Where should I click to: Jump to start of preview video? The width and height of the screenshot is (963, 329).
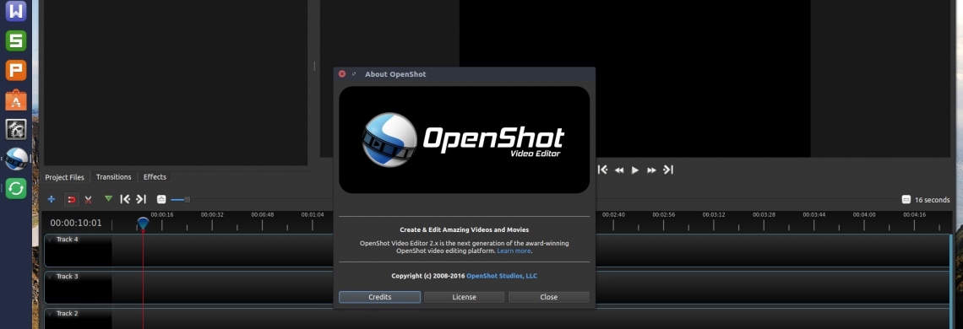602,170
